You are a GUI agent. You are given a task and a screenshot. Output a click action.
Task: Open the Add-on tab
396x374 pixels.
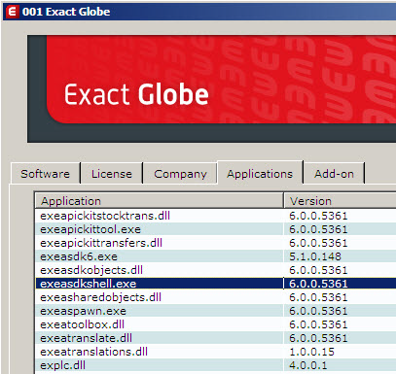pyautogui.click(x=334, y=174)
